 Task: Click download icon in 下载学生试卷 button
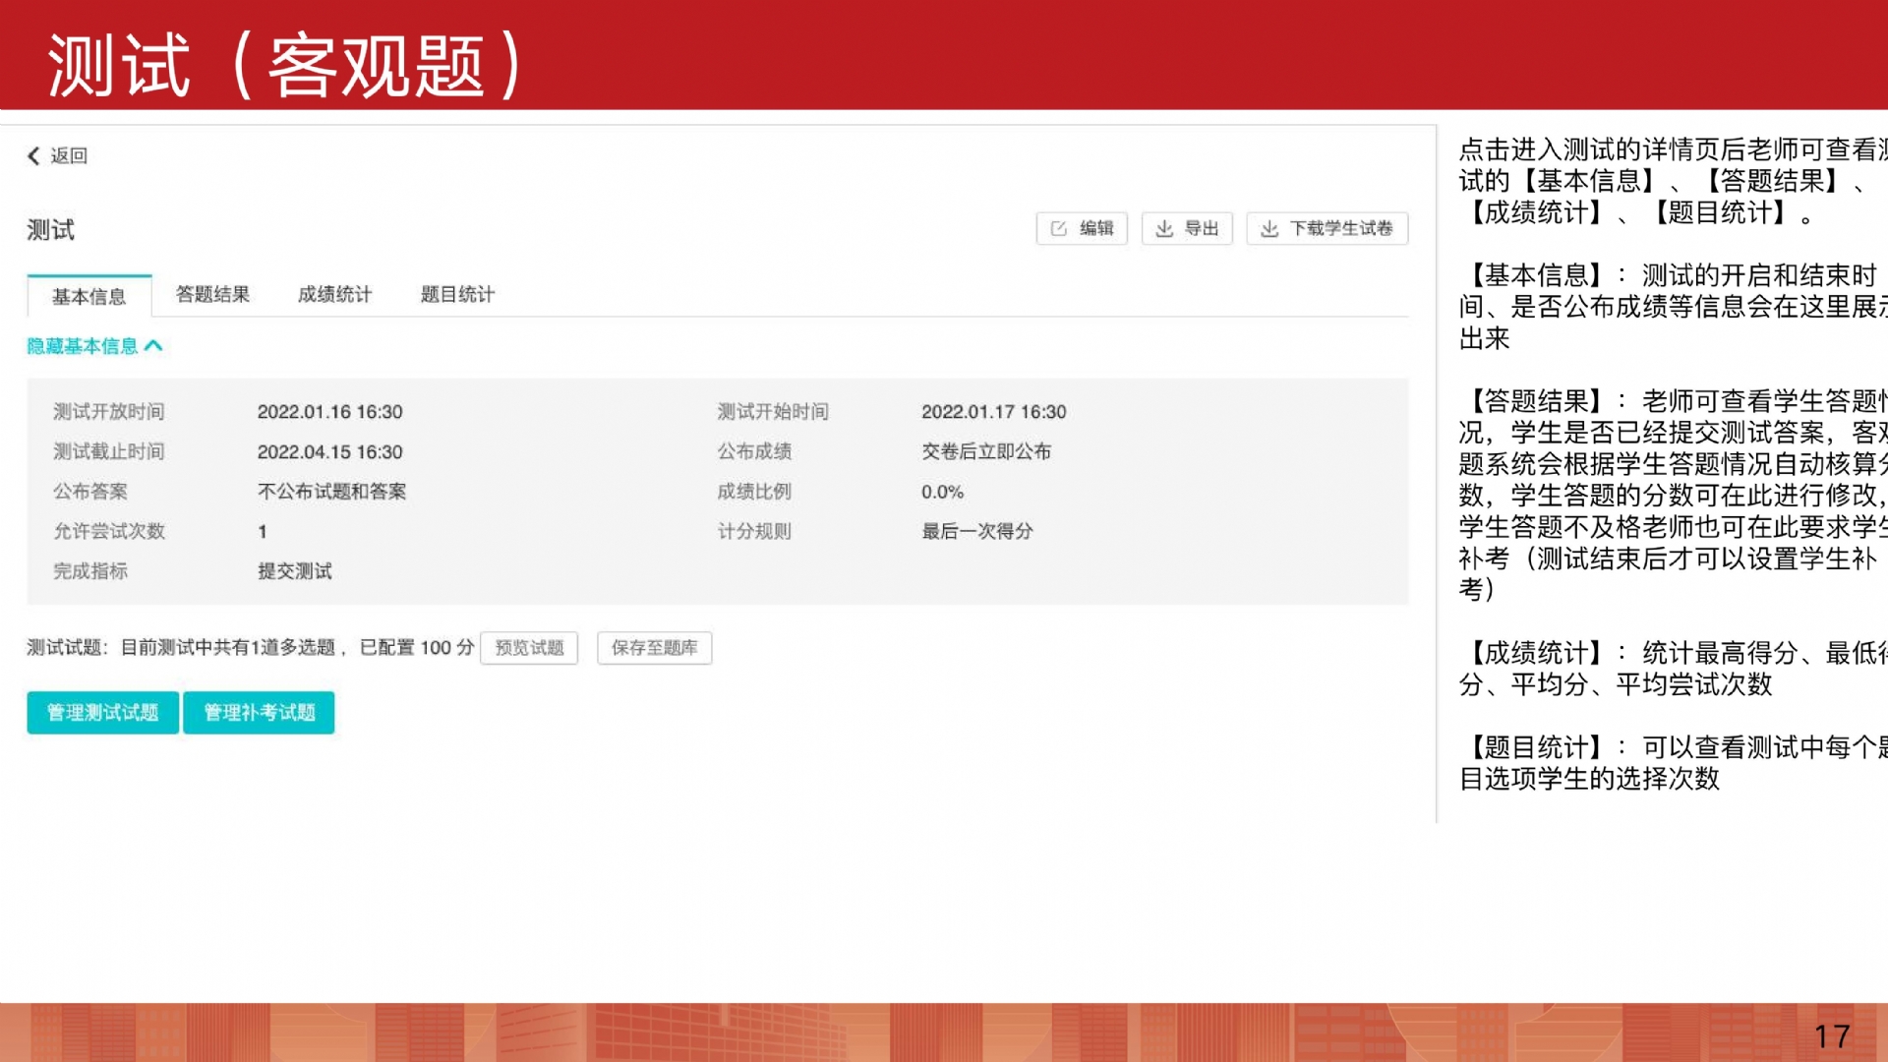[x=1269, y=229]
